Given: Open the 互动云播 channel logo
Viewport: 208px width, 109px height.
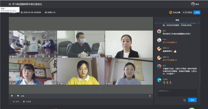Looking at the screenshot, I should point(171,12).
